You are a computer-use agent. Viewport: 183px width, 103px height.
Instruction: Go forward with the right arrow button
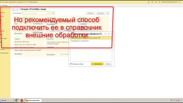tap(17, 9)
